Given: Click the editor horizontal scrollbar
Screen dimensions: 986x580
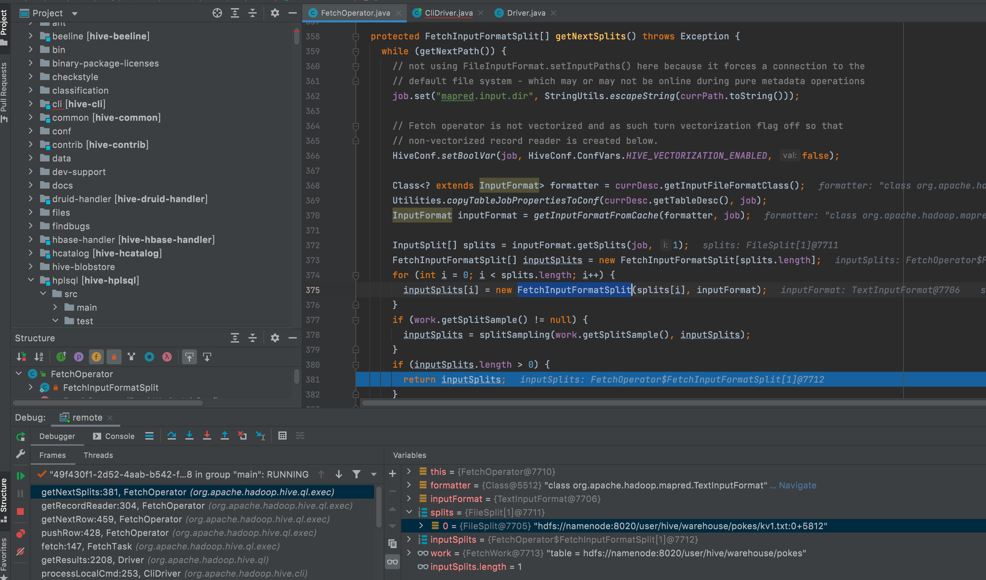Looking at the screenshot, I should 673,403.
